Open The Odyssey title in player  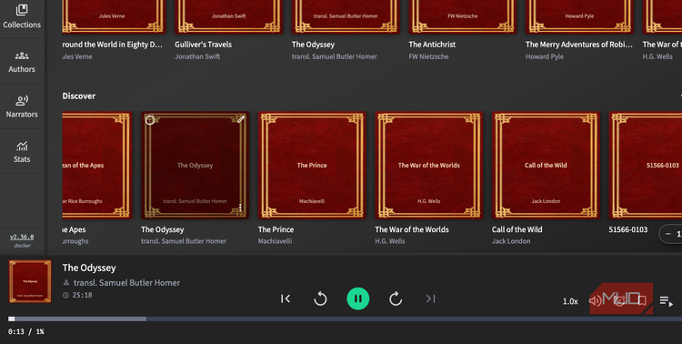point(89,268)
